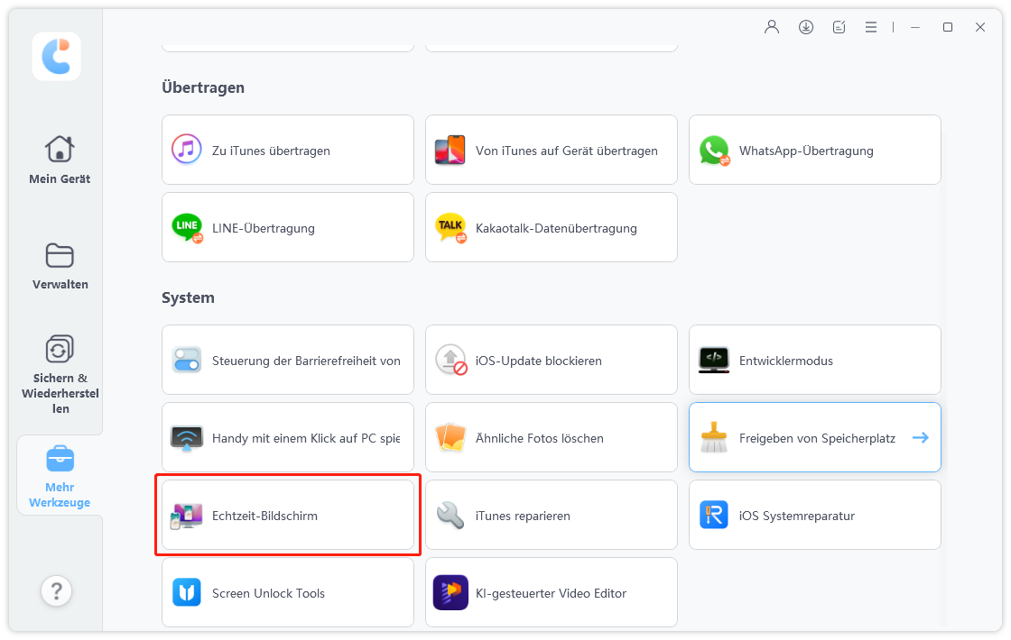
Task: Open Screen Unlock Tools
Action: click(288, 592)
